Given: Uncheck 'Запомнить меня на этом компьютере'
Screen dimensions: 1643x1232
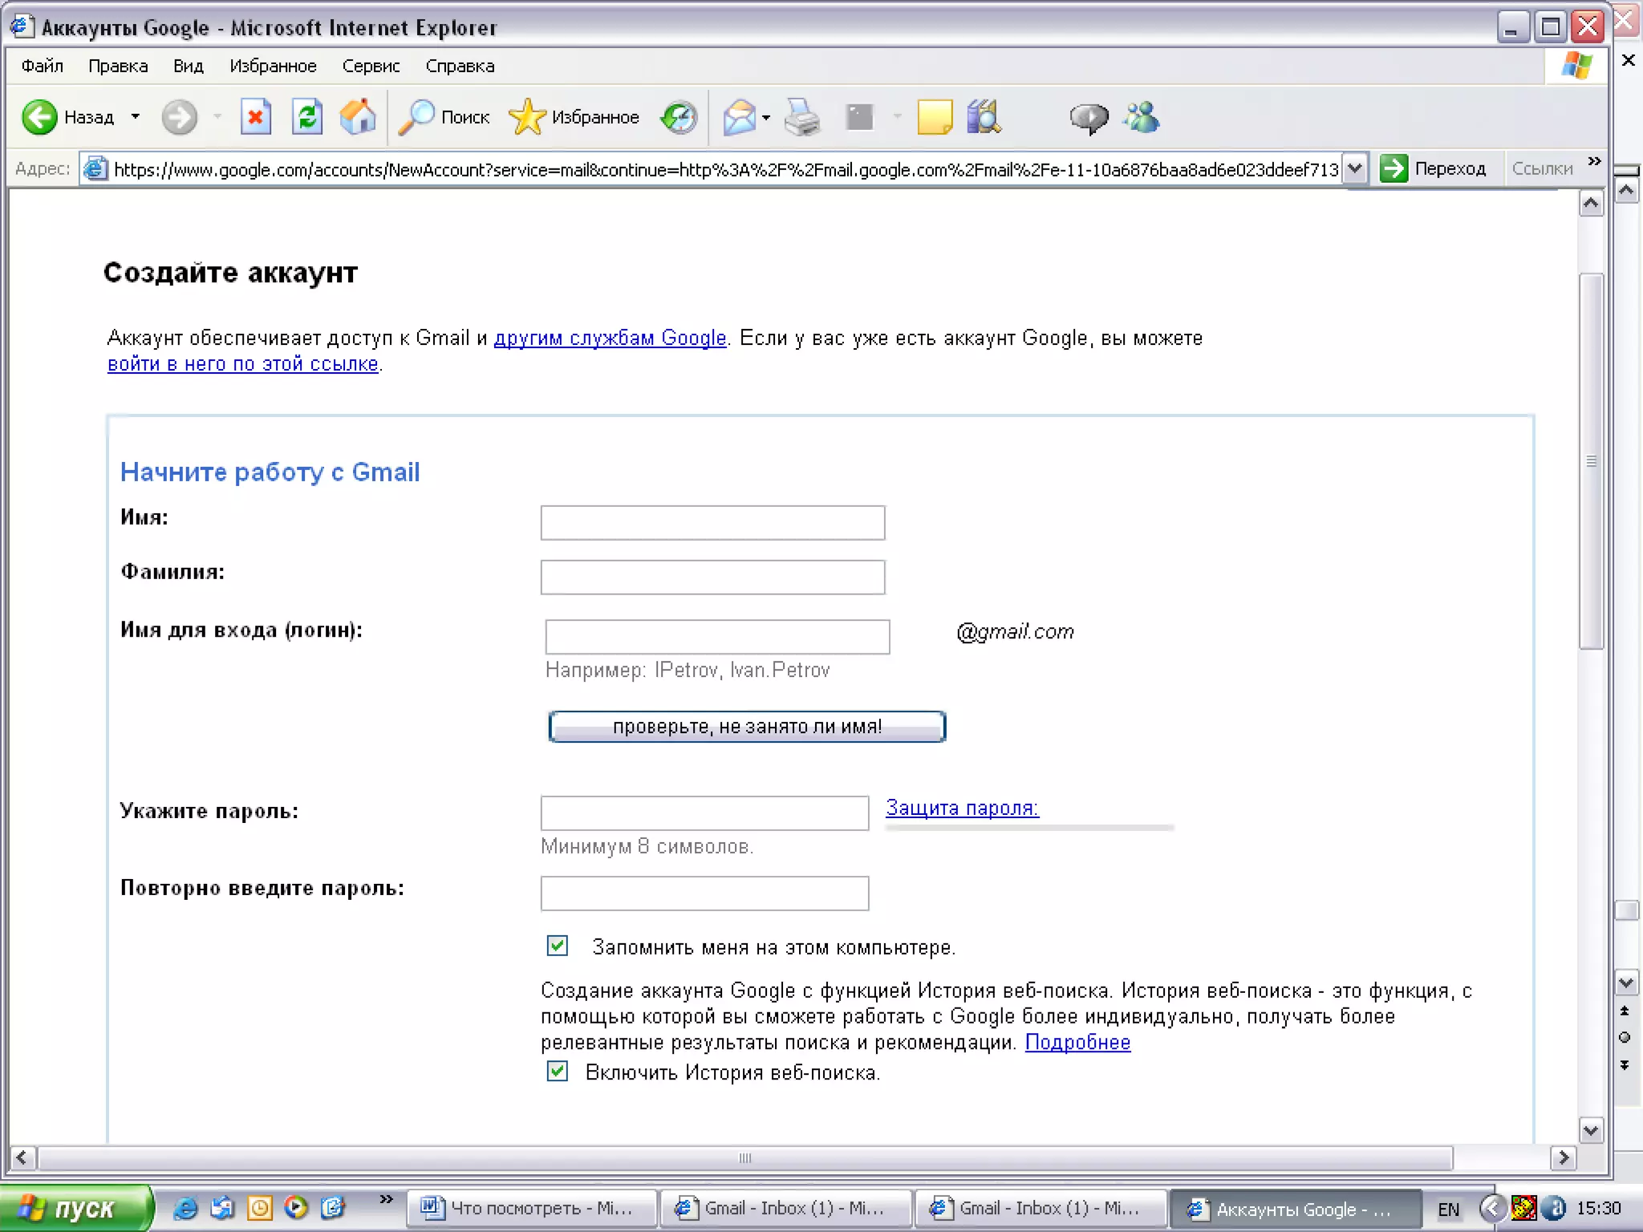Looking at the screenshot, I should [557, 946].
